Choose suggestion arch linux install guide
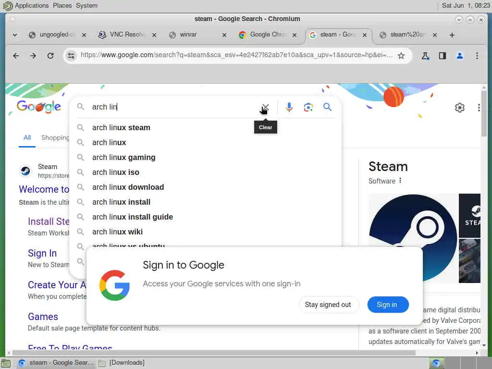 (206, 217)
